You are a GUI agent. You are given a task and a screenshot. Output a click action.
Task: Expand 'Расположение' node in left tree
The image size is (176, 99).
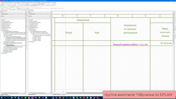click(1, 53)
